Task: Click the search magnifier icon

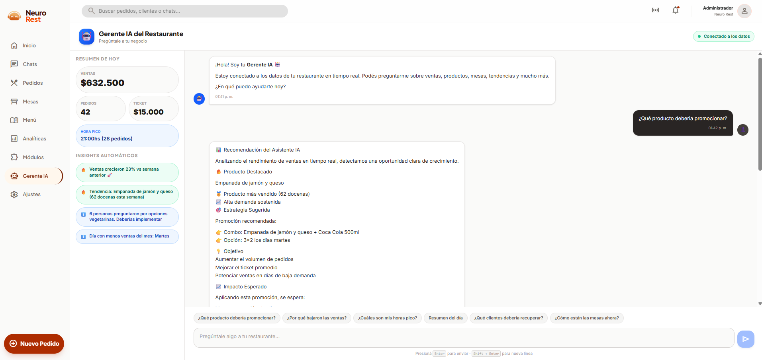Action: [92, 11]
